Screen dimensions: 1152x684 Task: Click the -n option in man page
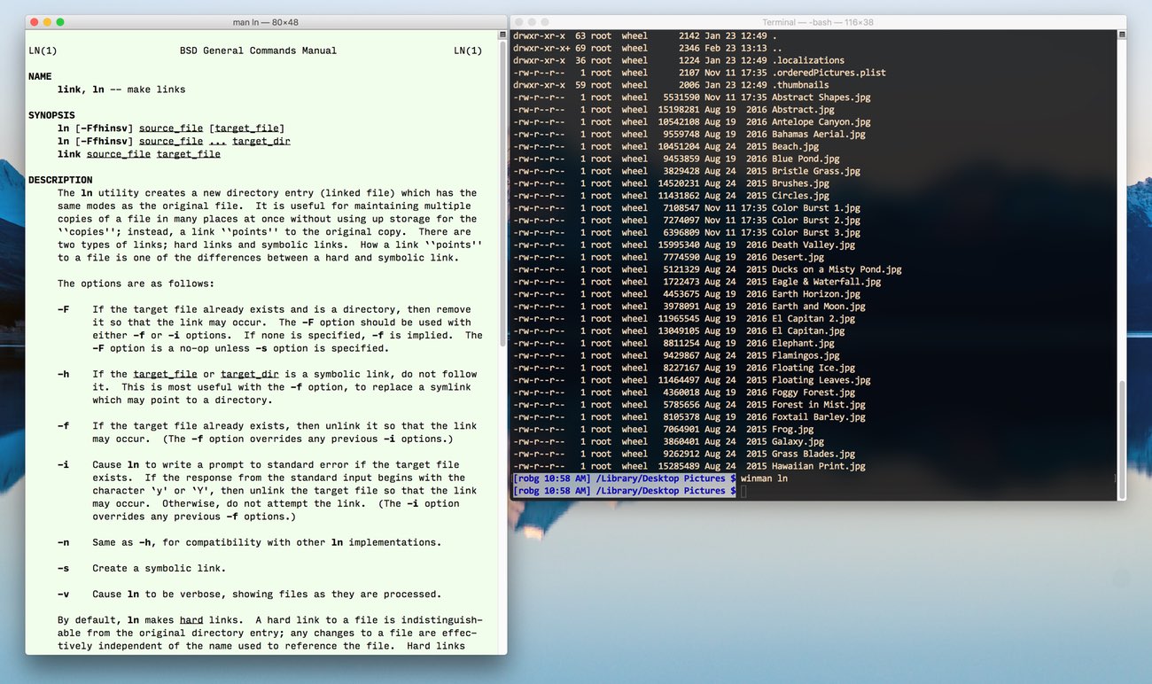[x=64, y=542]
